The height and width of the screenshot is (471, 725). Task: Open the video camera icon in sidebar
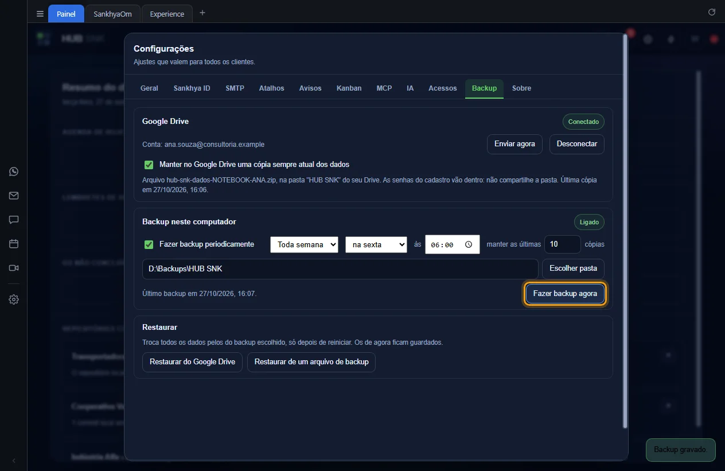tap(14, 268)
